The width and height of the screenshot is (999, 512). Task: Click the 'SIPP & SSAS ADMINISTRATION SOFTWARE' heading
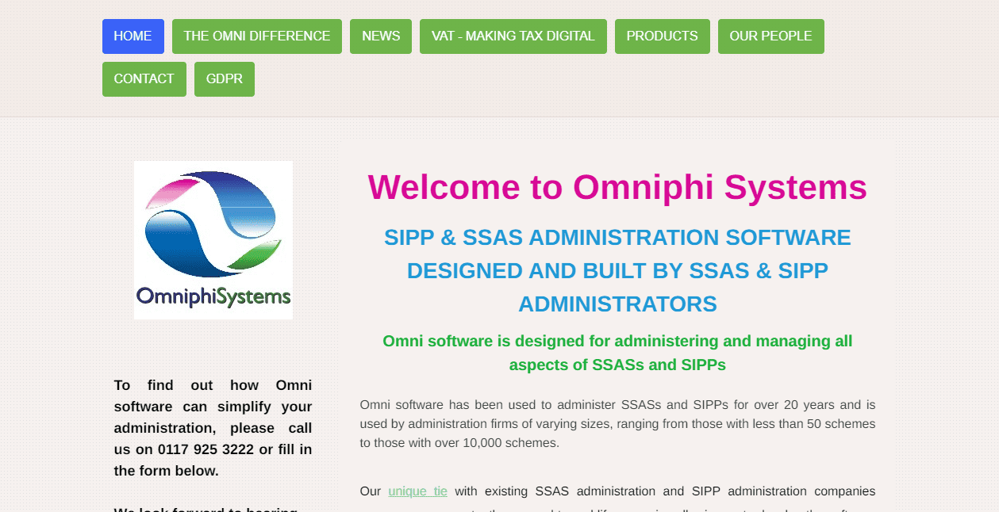tap(617, 270)
